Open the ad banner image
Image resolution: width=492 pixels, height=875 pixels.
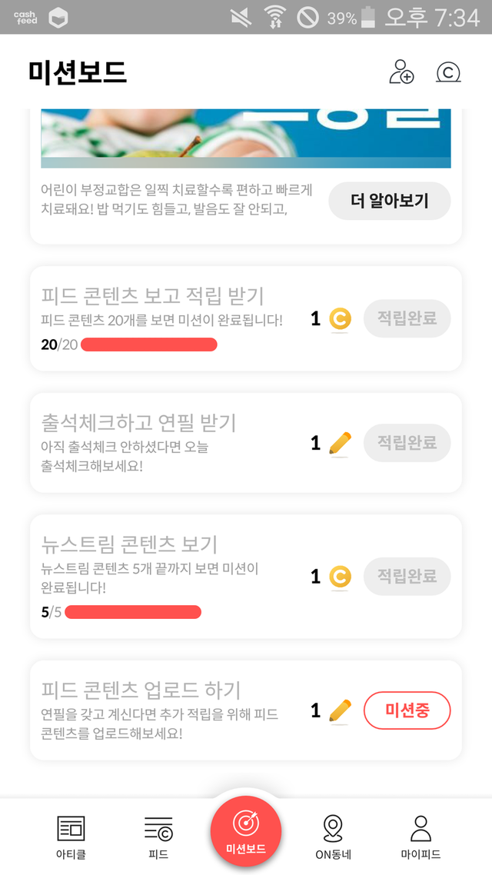(246, 138)
